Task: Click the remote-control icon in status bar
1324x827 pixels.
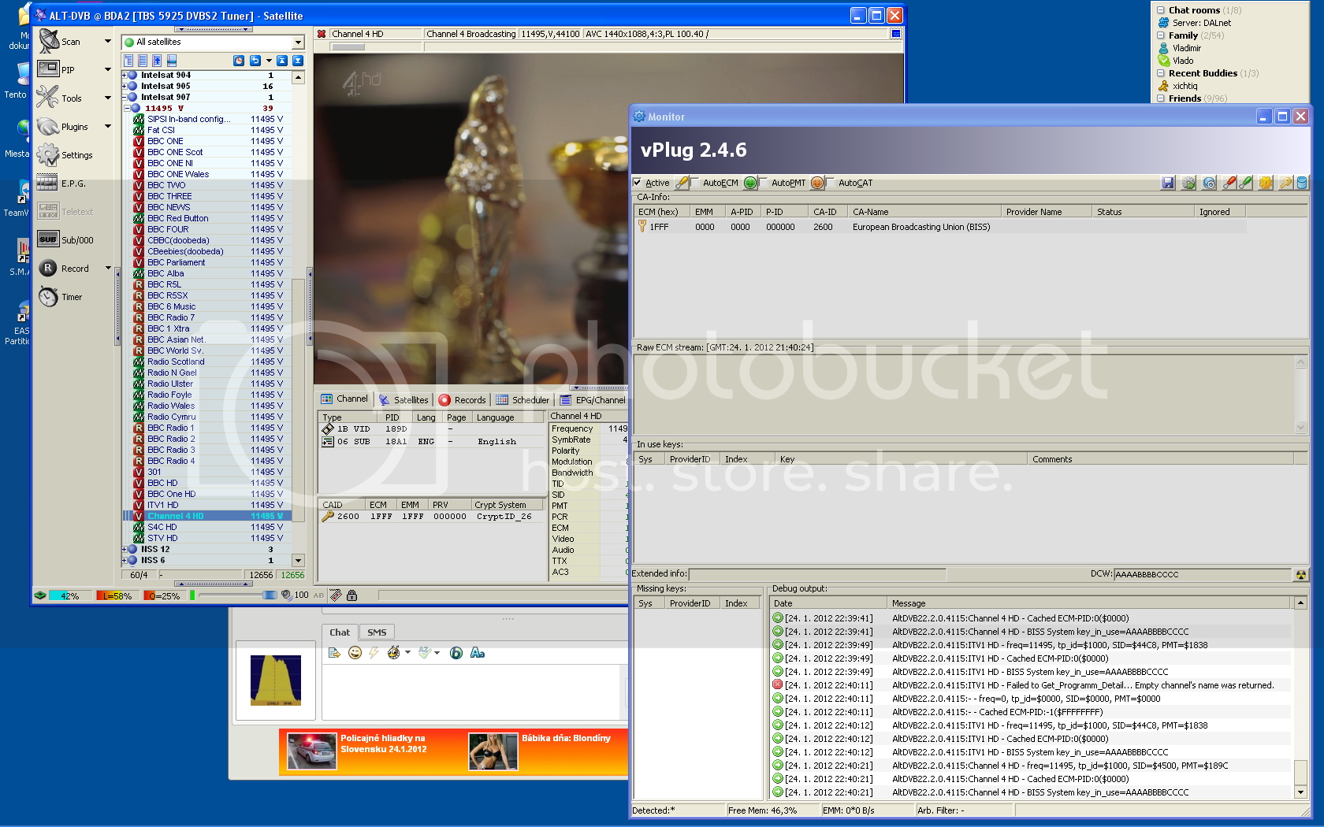Action: 336,595
